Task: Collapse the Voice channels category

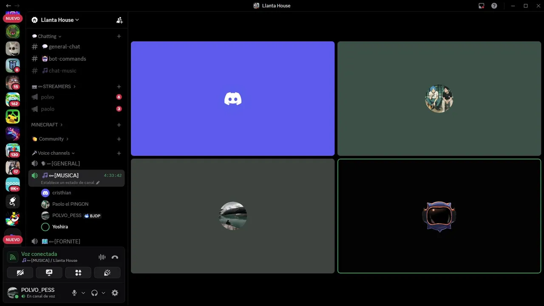Action: pos(53,153)
